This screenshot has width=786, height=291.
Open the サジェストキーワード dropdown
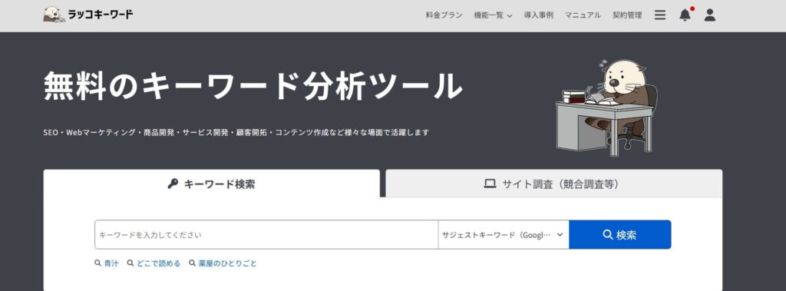tap(504, 234)
